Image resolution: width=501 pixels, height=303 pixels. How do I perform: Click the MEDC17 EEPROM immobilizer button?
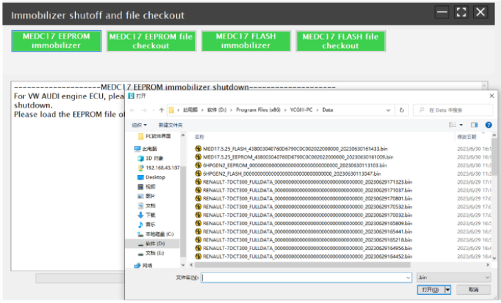[56, 41]
